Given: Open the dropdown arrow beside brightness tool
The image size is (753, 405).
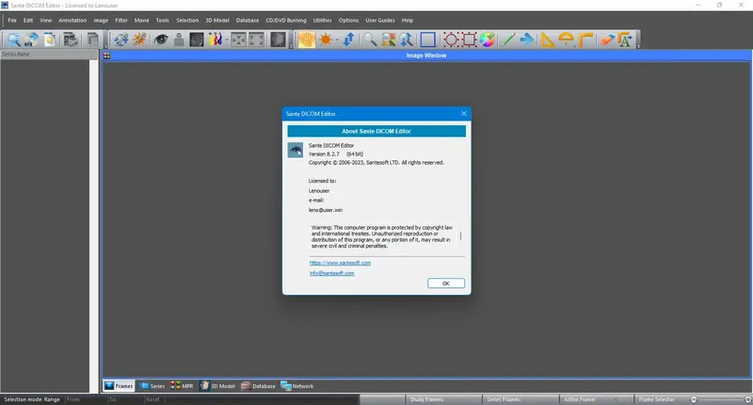Looking at the screenshot, I should [337, 40].
